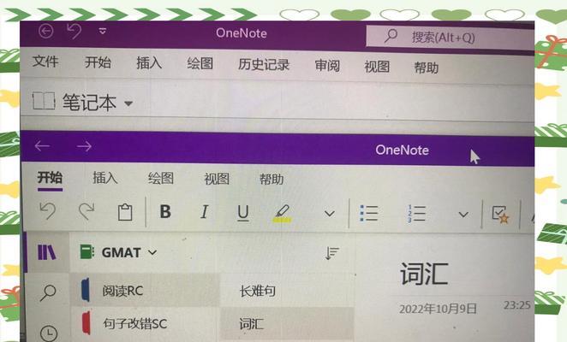This screenshot has width=567, height=342.
Task: Apply the yellow highlighter
Action: click(282, 213)
